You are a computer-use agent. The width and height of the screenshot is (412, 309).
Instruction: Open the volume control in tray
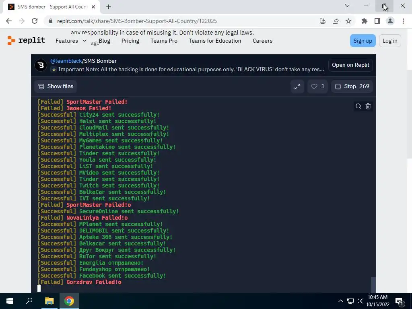click(x=359, y=301)
